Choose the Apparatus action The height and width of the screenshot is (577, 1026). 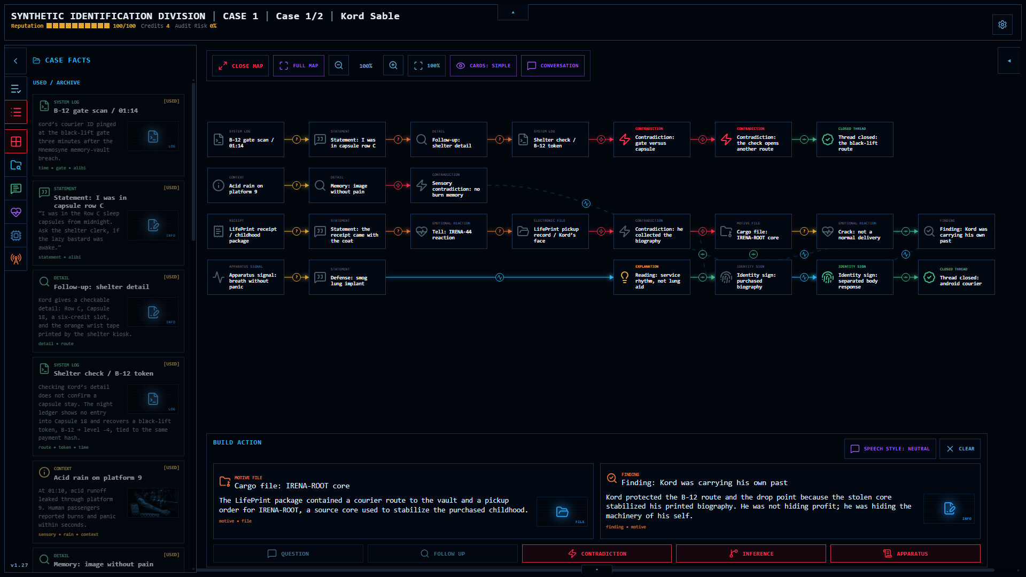click(905, 553)
